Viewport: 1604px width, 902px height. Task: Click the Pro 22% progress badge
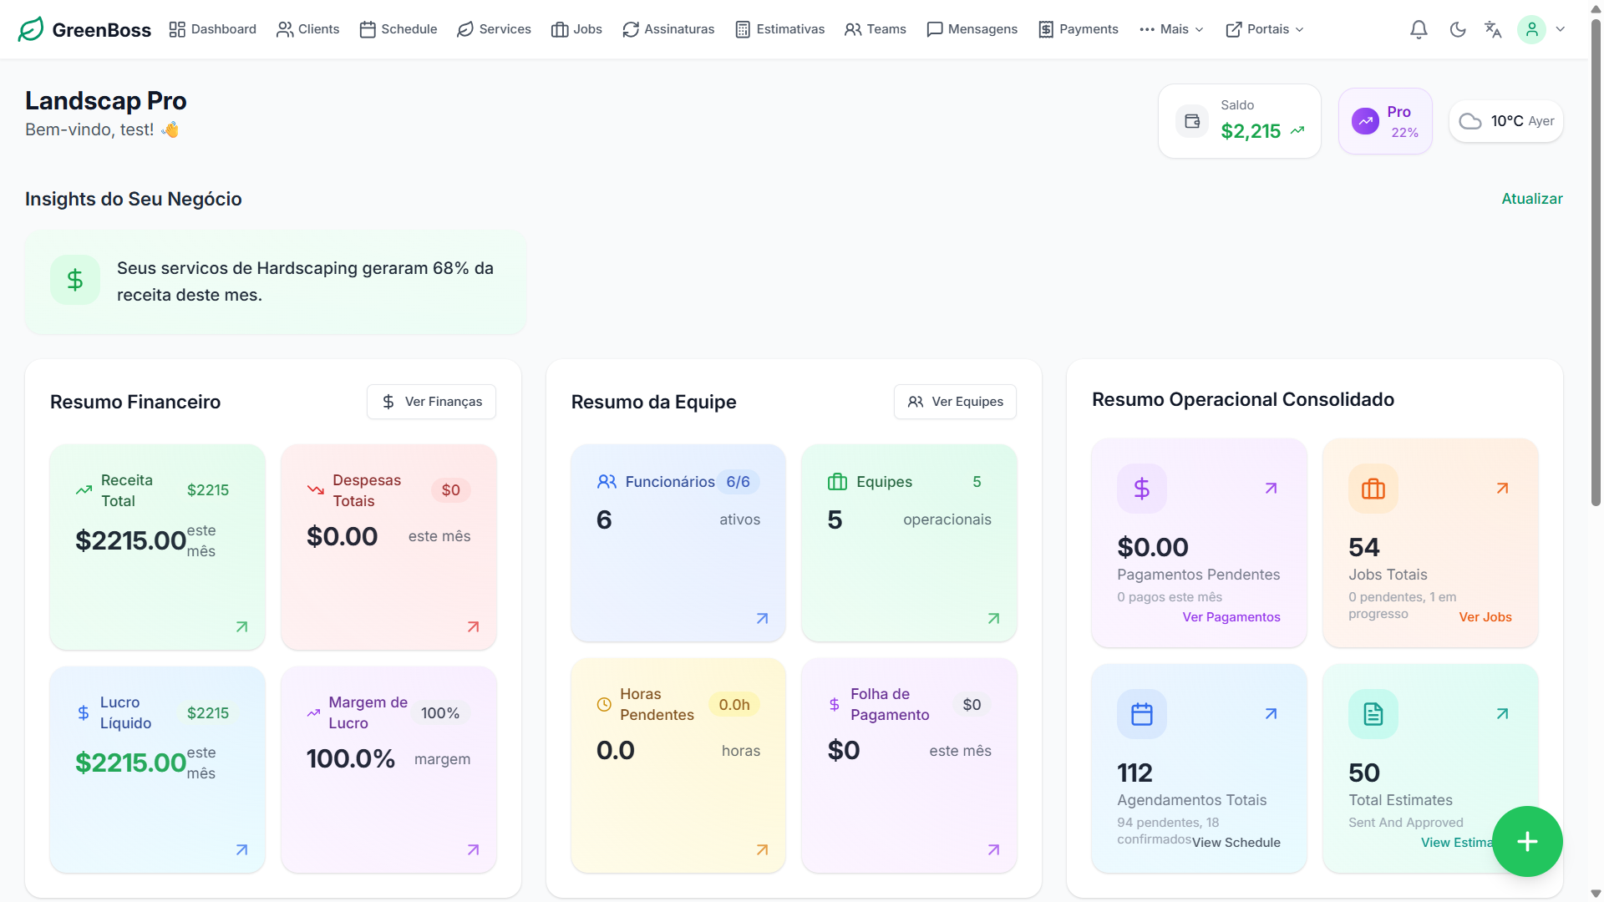point(1384,120)
